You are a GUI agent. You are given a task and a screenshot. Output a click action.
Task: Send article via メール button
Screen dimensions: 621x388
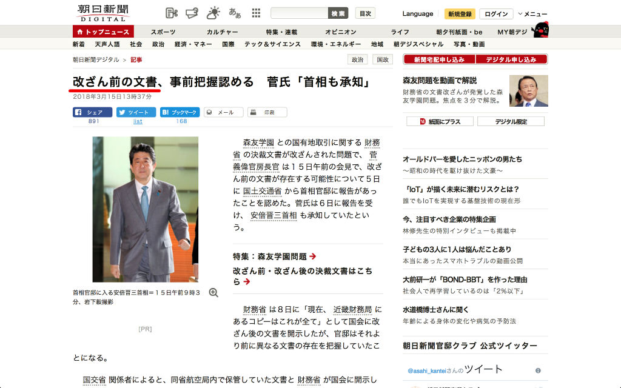point(223,112)
